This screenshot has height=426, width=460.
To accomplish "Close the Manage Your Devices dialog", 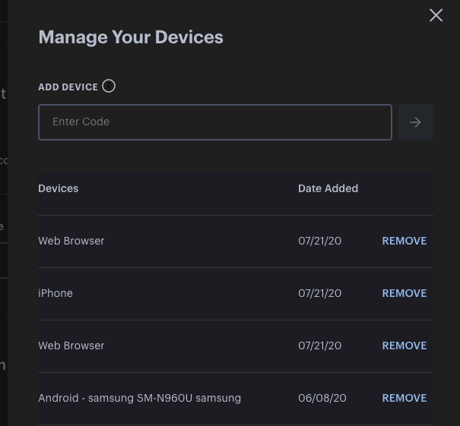I will coord(436,15).
